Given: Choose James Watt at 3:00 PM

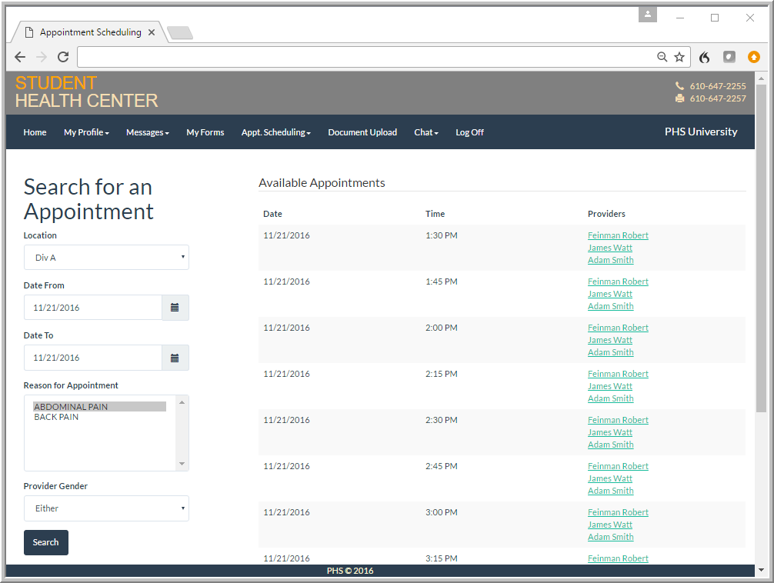Looking at the screenshot, I should coord(609,525).
